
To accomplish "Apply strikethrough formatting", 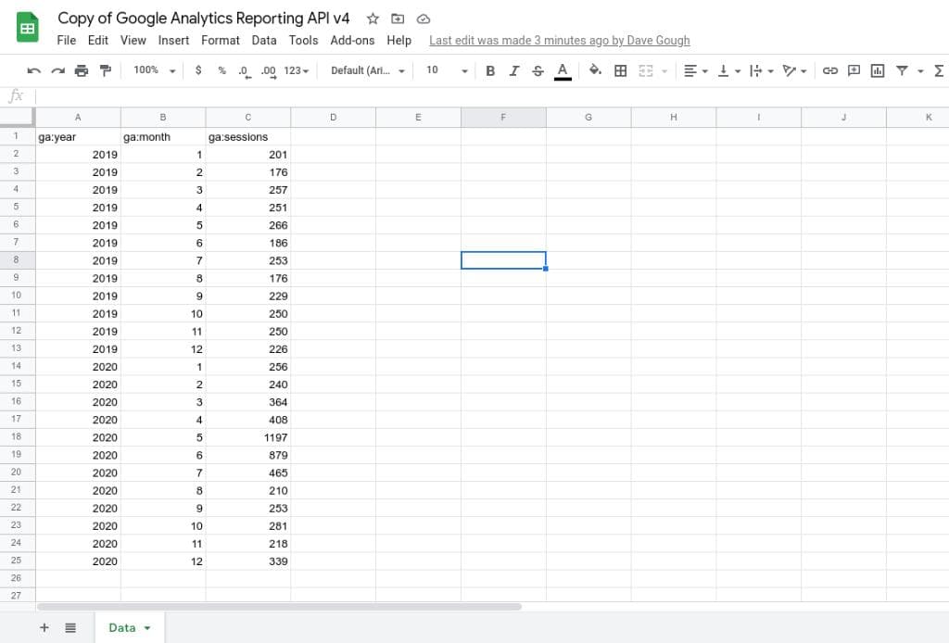I will pos(536,70).
